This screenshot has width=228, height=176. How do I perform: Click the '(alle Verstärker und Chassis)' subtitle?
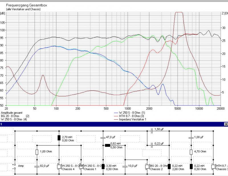23,9
